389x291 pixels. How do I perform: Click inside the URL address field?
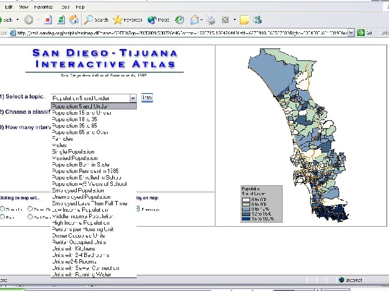coord(184,32)
